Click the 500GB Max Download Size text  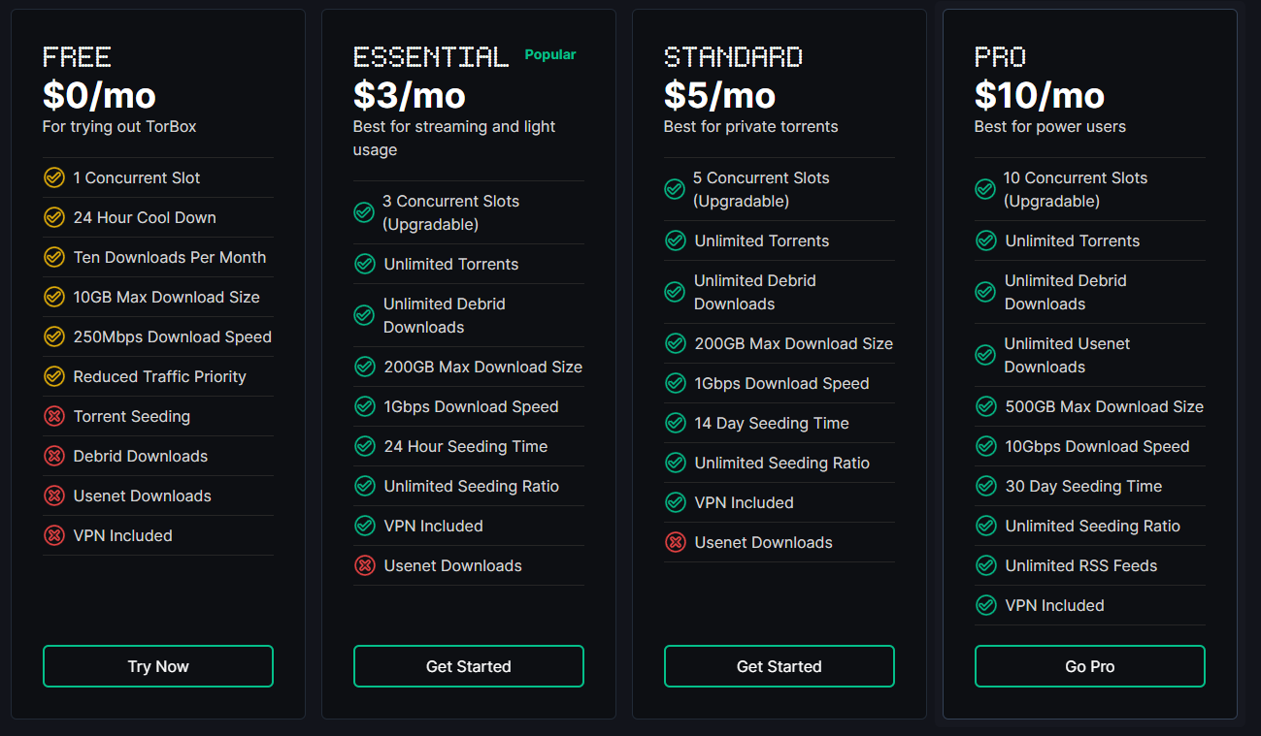(1104, 406)
